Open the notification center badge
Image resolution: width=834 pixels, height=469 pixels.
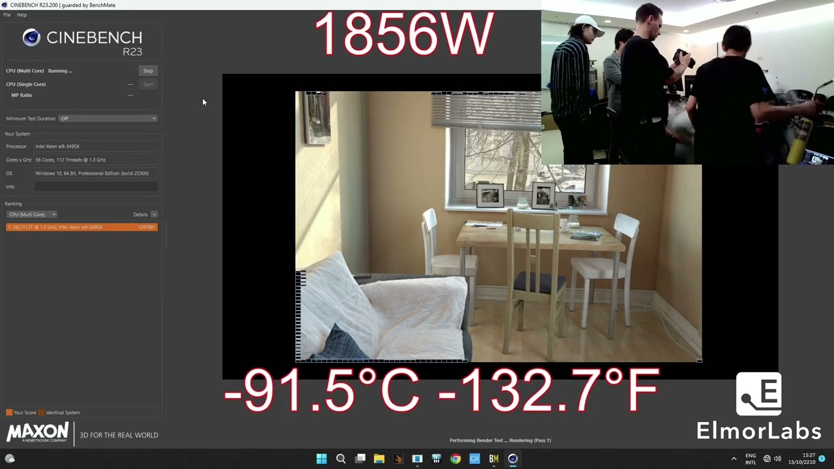coord(822,459)
